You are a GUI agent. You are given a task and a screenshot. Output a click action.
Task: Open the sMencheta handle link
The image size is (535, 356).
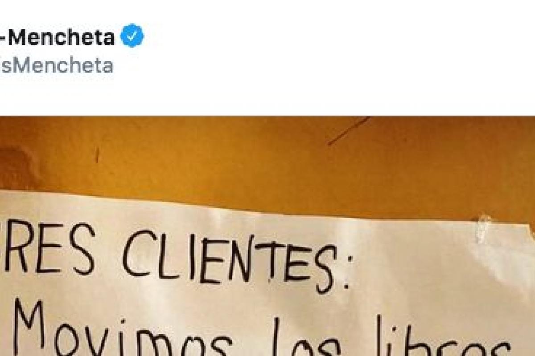click(x=57, y=66)
